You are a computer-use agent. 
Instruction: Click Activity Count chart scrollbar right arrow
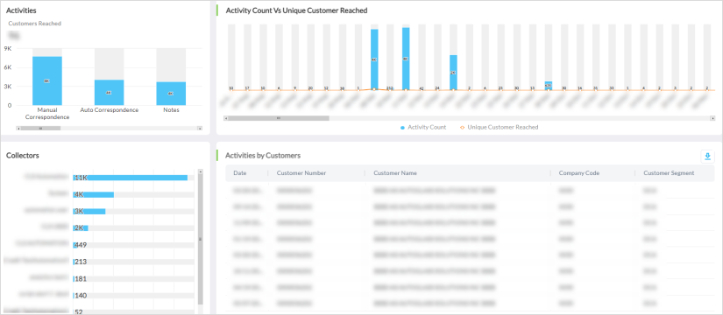click(712, 118)
